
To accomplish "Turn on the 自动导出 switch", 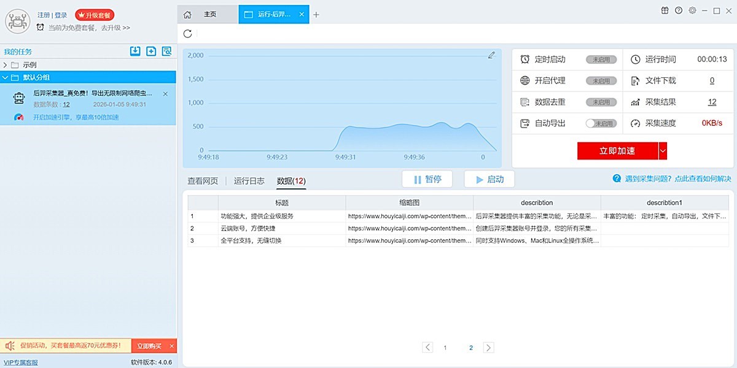I will tap(601, 123).
